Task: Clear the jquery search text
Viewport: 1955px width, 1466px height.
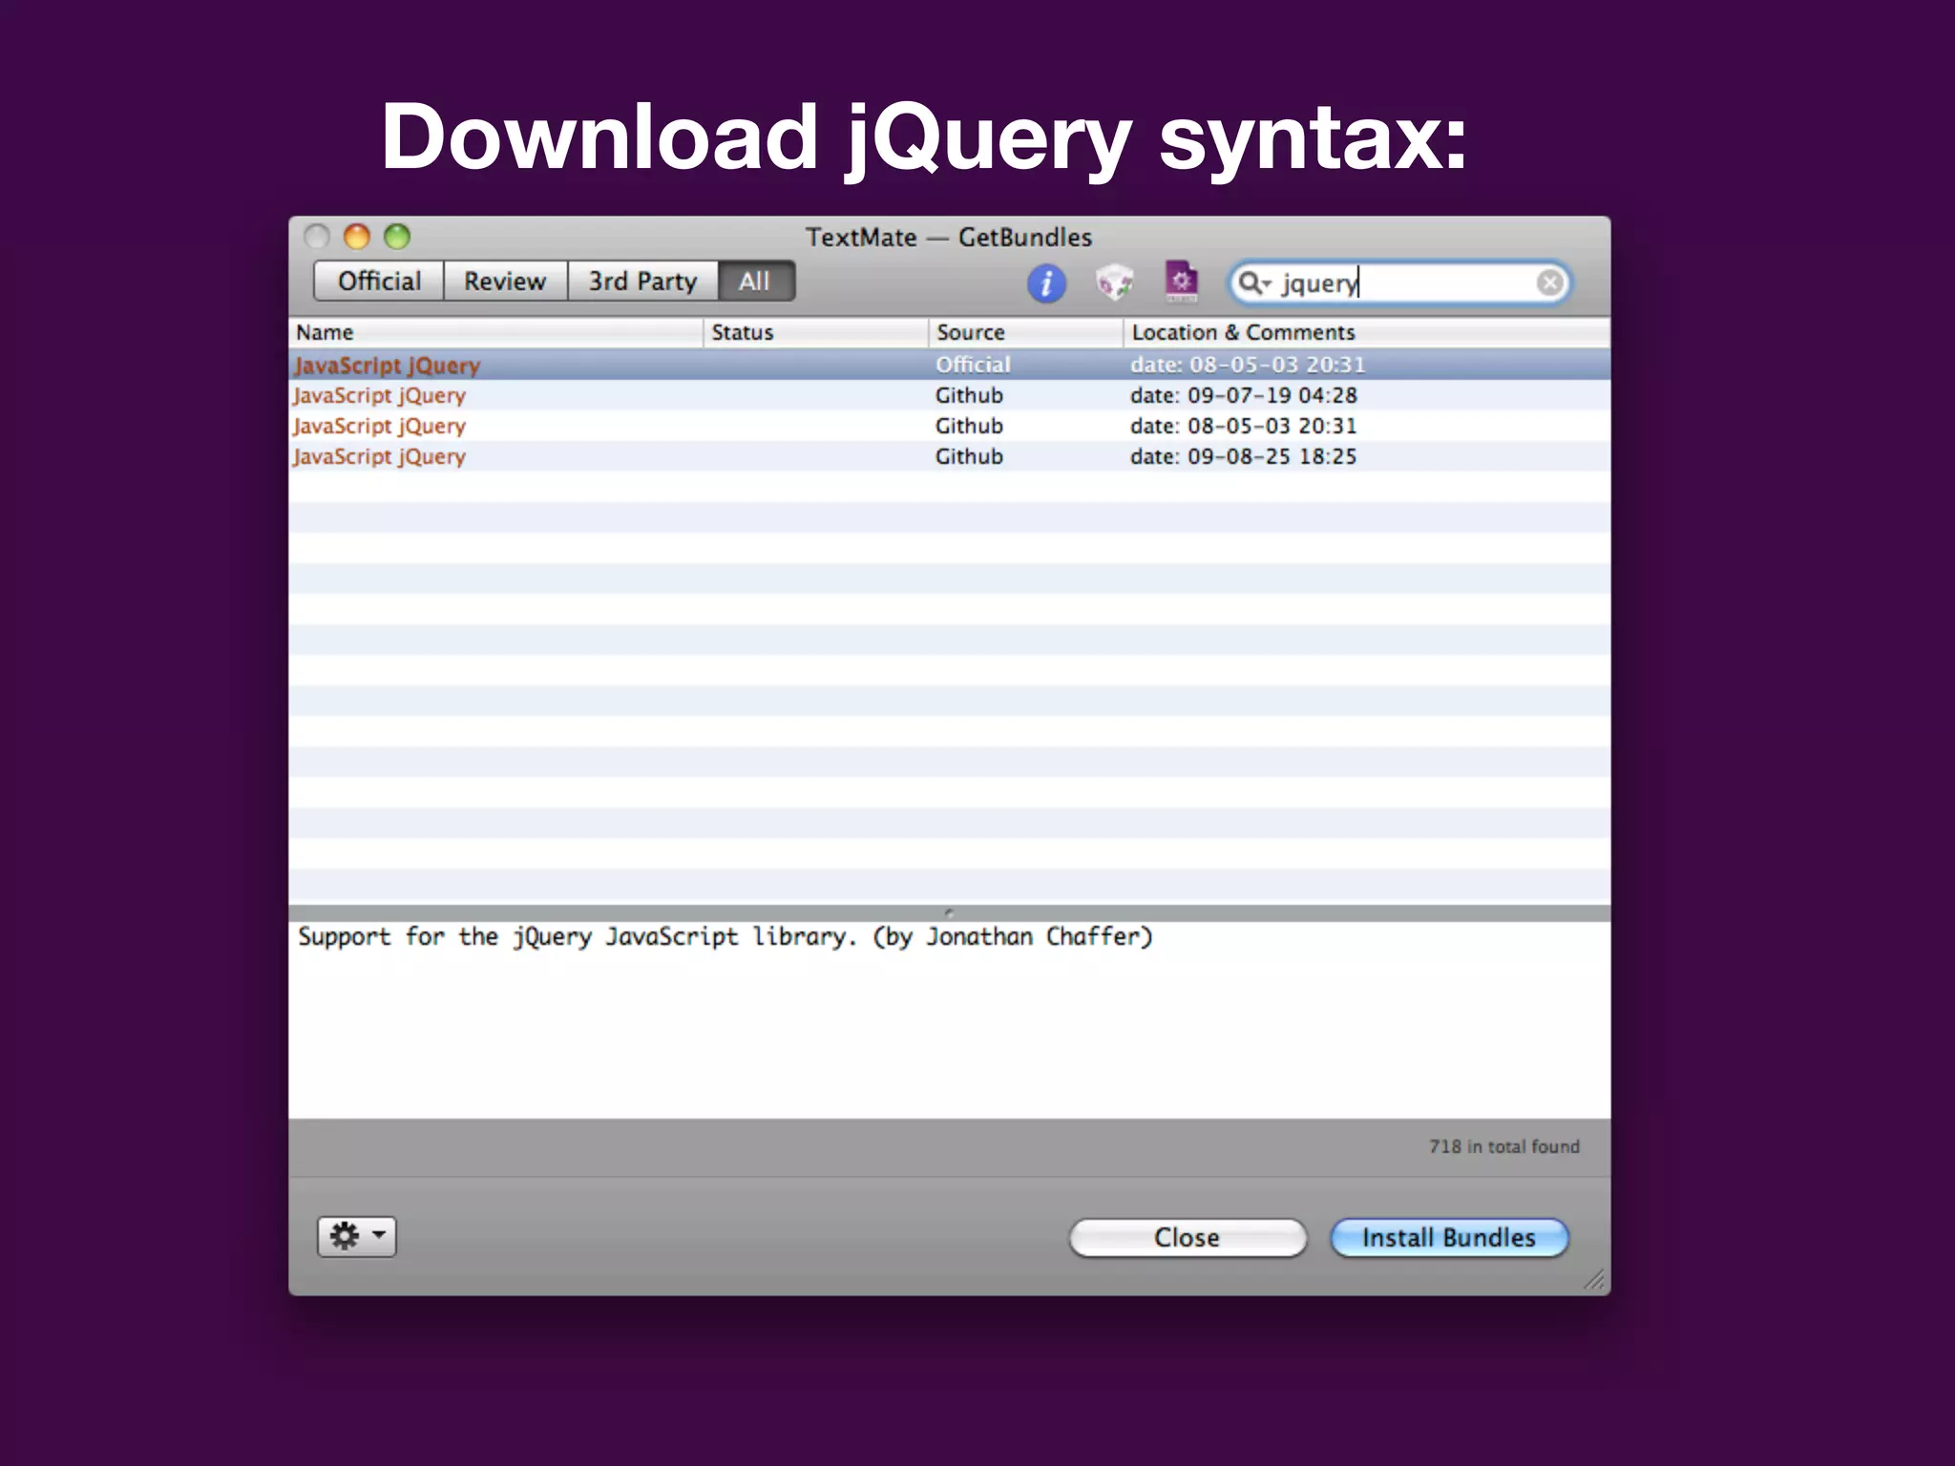Action: coord(1549,283)
